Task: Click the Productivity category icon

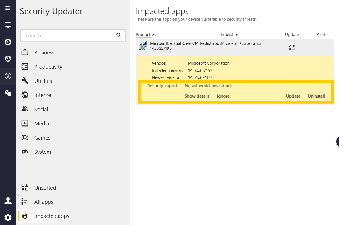Action: 25,67
